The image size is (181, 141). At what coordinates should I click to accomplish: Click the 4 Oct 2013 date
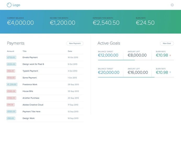point(72,71)
